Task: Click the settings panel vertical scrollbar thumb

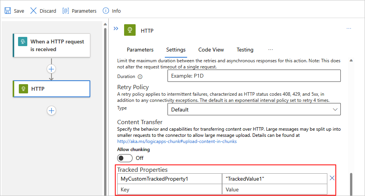Action: pyautogui.click(x=351, y=184)
